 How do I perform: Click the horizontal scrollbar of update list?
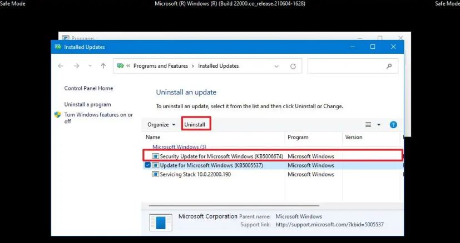point(234,206)
